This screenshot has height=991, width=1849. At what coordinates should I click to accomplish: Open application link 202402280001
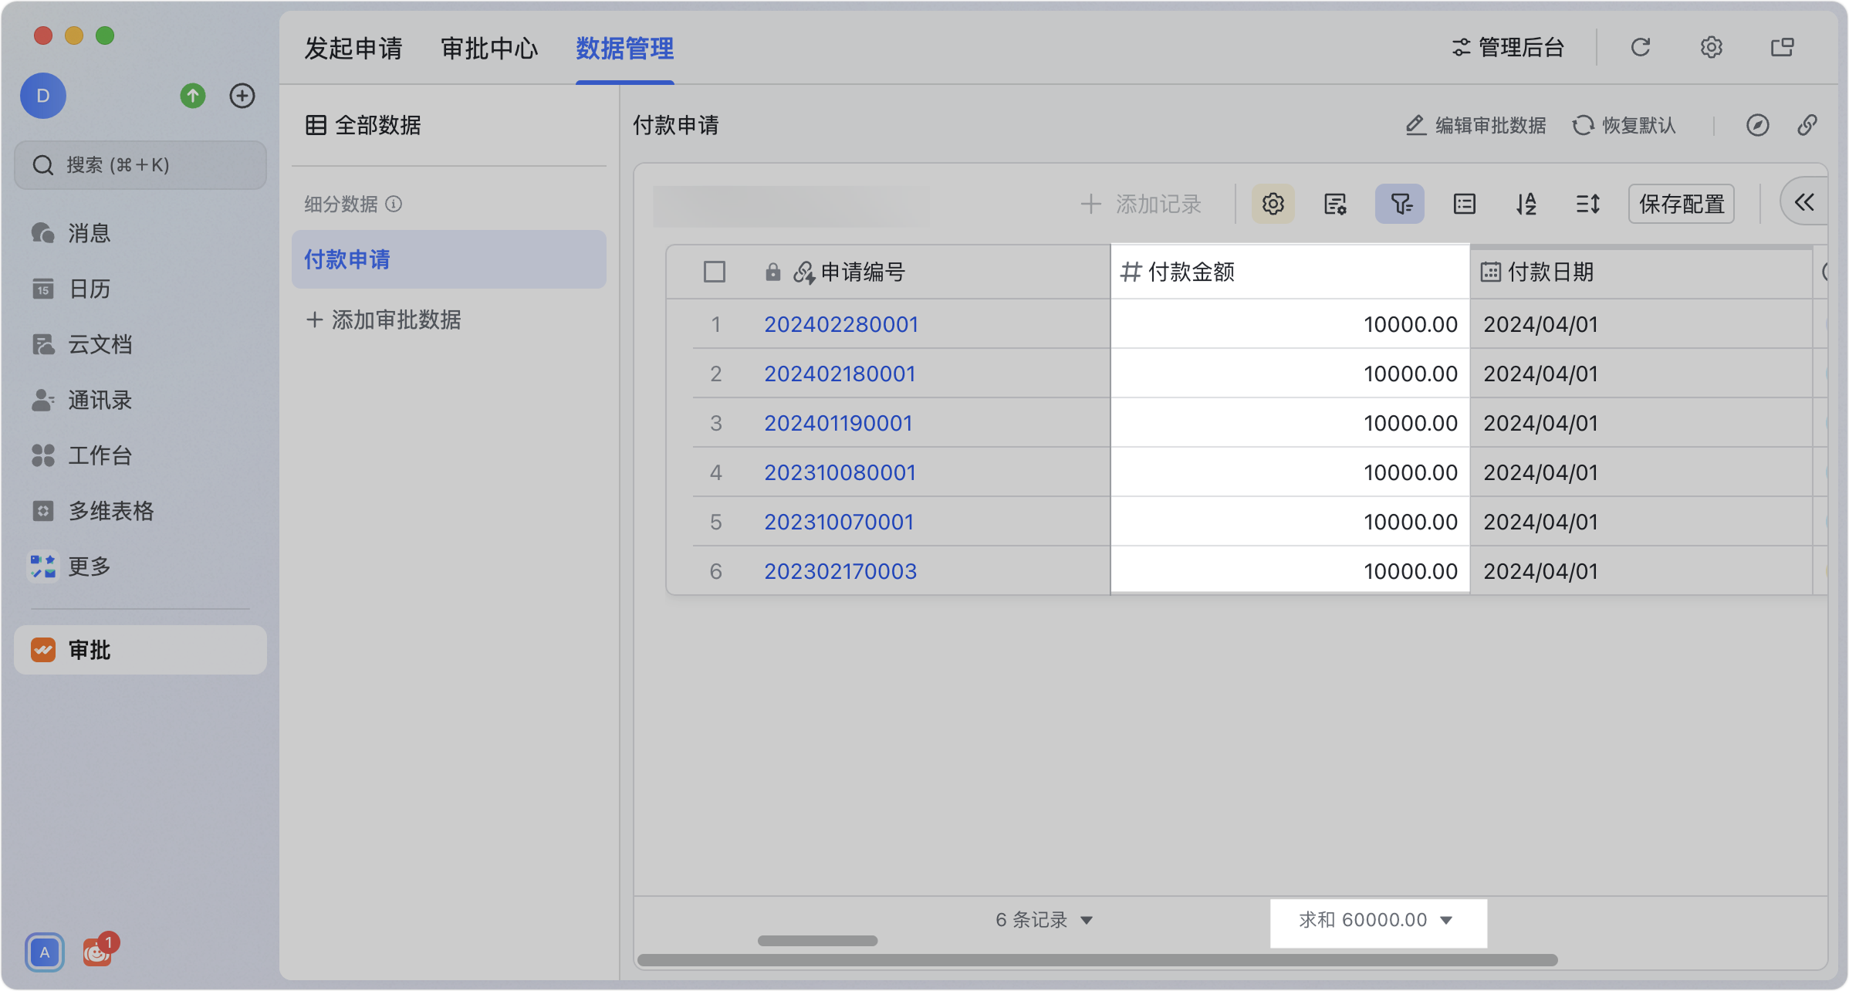click(x=841, y=324)
